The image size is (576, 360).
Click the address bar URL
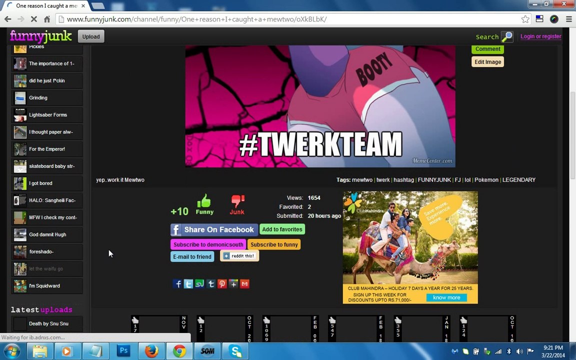(196, 19)
